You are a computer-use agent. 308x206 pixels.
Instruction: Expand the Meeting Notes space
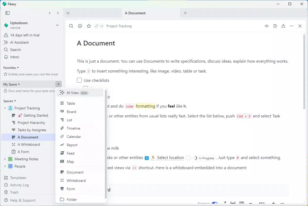coord(5,159)
